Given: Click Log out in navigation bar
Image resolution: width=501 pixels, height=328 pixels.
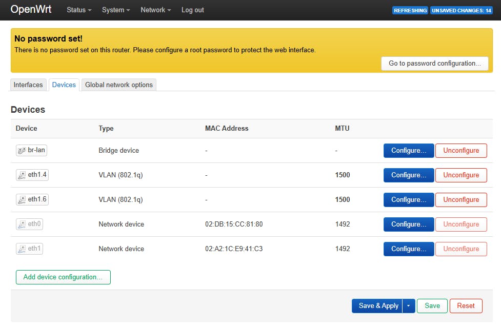Looking at the screenshot, I should click(192, 10).
